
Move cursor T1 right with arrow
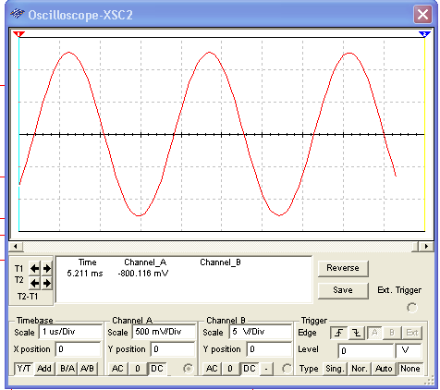coord(47,269)
